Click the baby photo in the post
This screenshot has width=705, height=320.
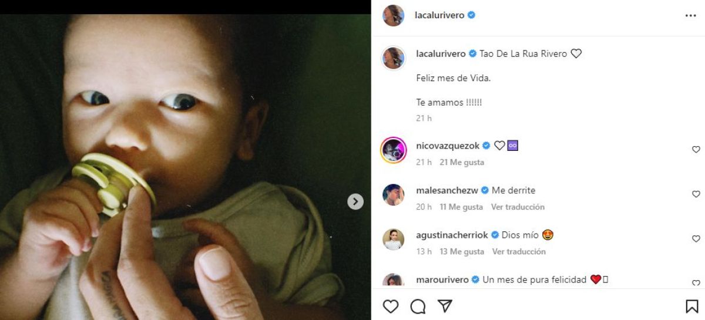click(x=176, y=164)
